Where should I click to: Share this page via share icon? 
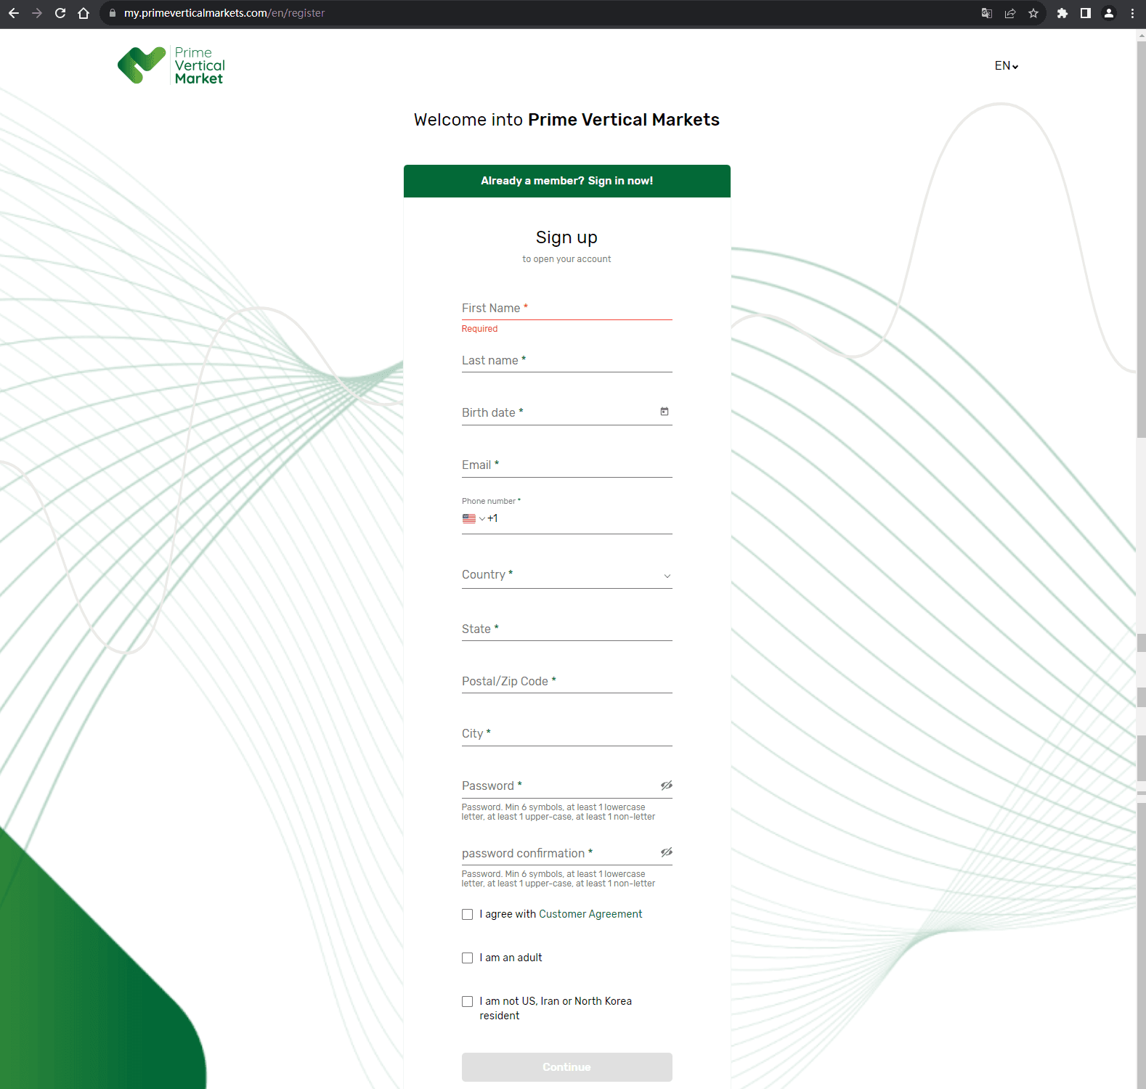[1010, 13]
